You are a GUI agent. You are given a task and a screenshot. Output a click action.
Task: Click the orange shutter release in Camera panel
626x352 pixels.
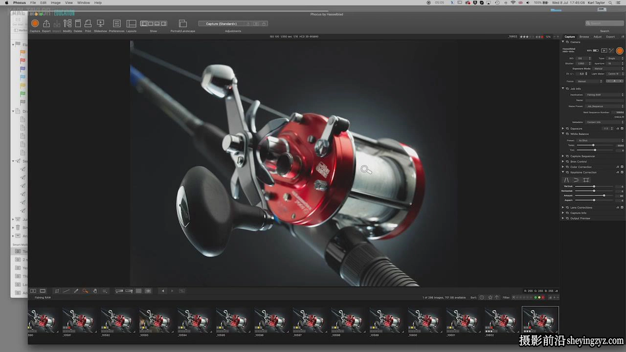620,51
